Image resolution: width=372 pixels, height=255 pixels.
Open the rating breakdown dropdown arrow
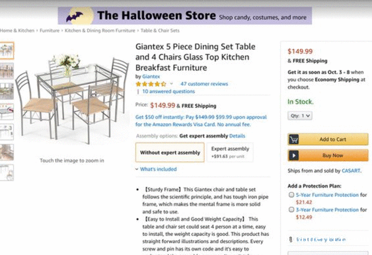pos(171,84)
